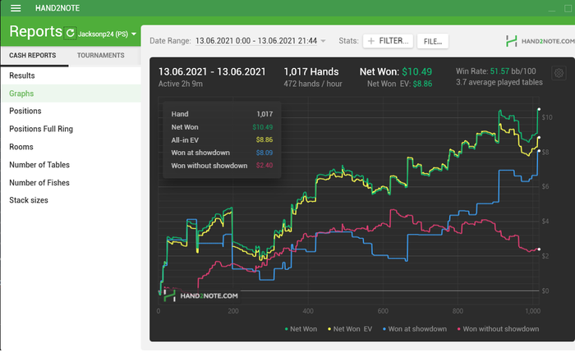Select the Graphs report

pyautogui.click(x=71, y=94)
